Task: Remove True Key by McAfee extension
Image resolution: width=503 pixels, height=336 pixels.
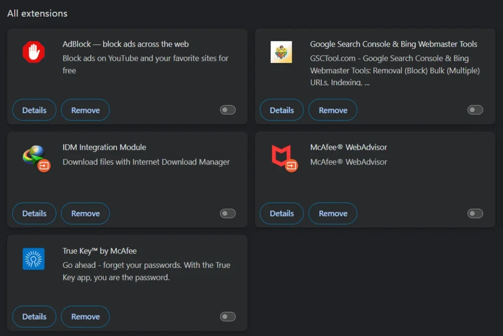Action: [x=85, y=317]
